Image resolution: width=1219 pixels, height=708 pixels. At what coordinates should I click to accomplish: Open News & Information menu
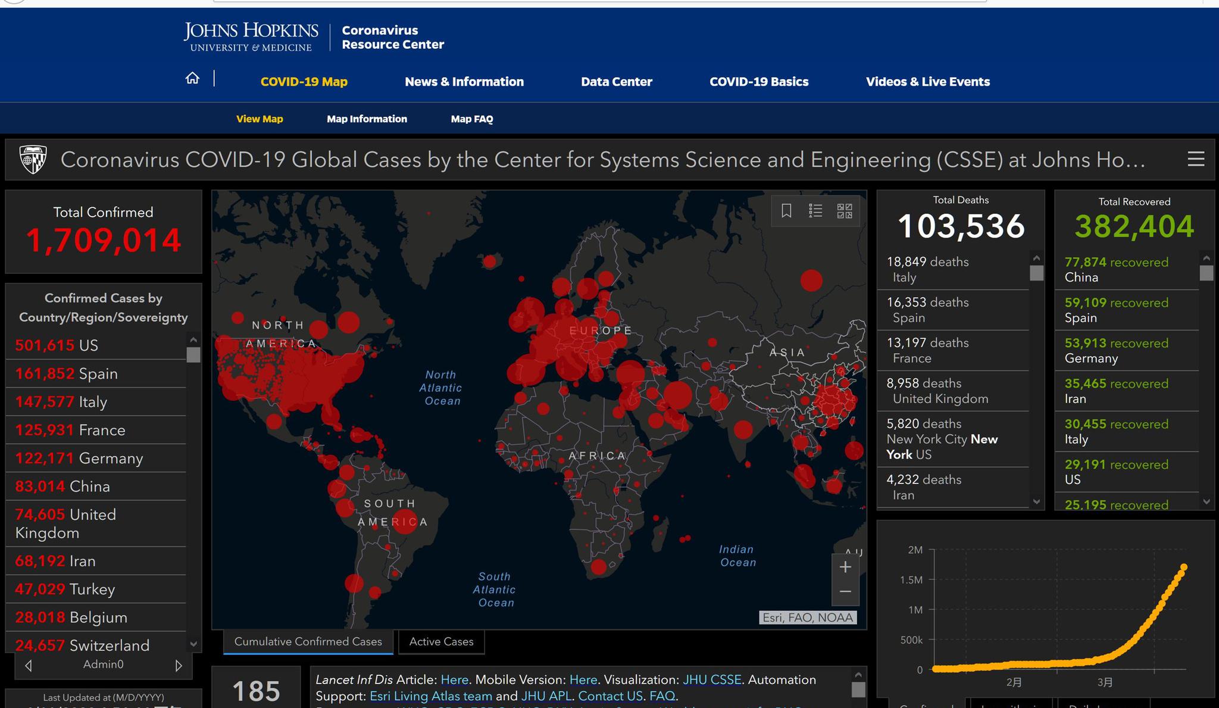464,82
